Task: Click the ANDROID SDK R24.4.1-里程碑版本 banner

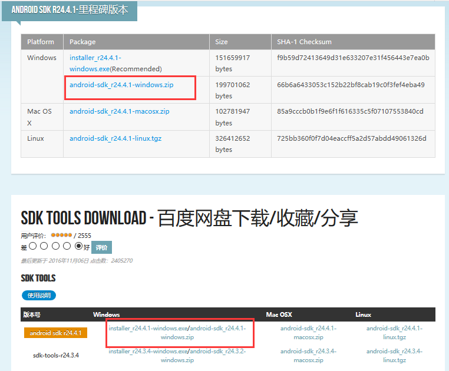Action: [70, 11]
